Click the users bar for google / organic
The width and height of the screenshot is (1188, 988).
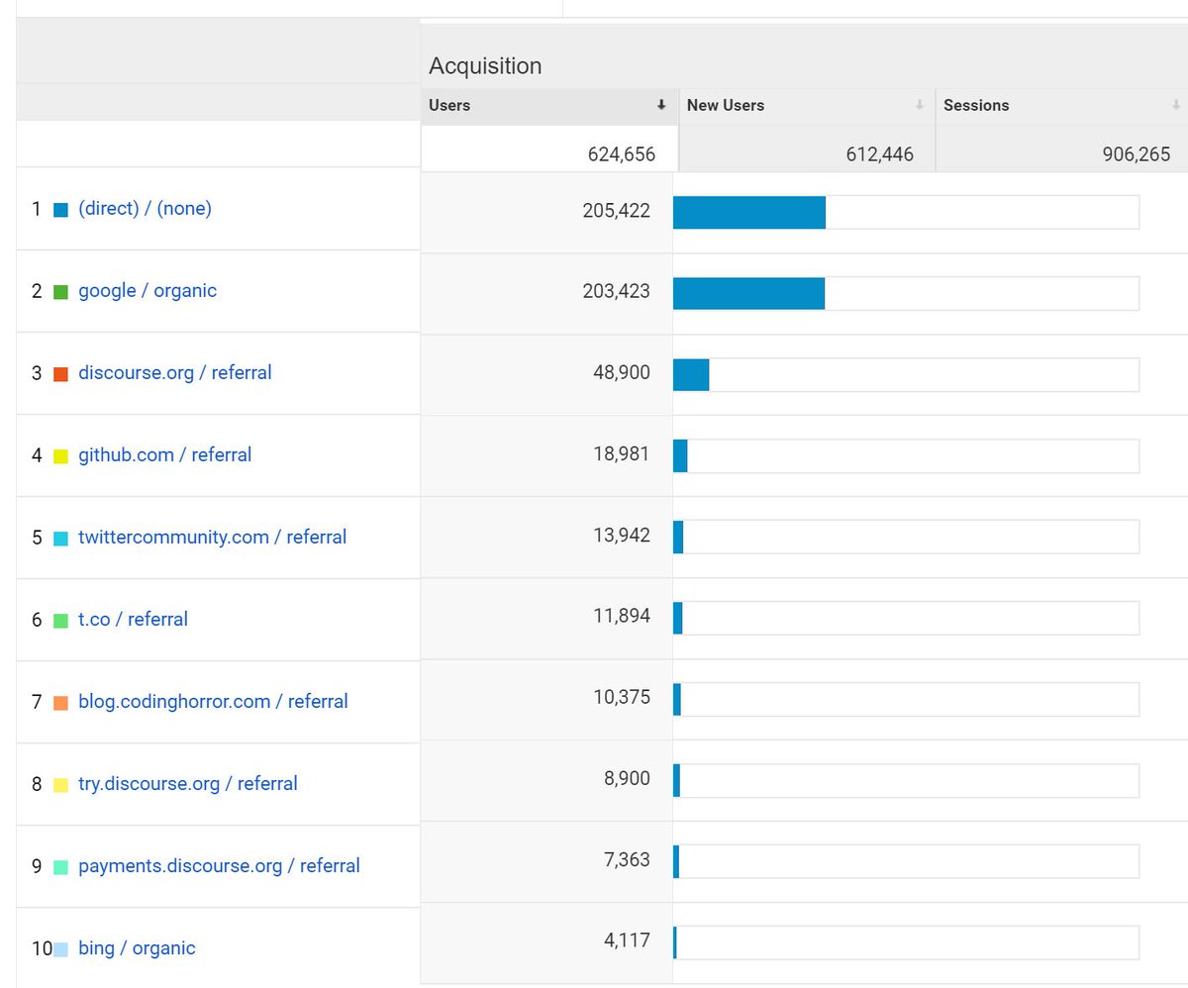(x=748, y=293)
